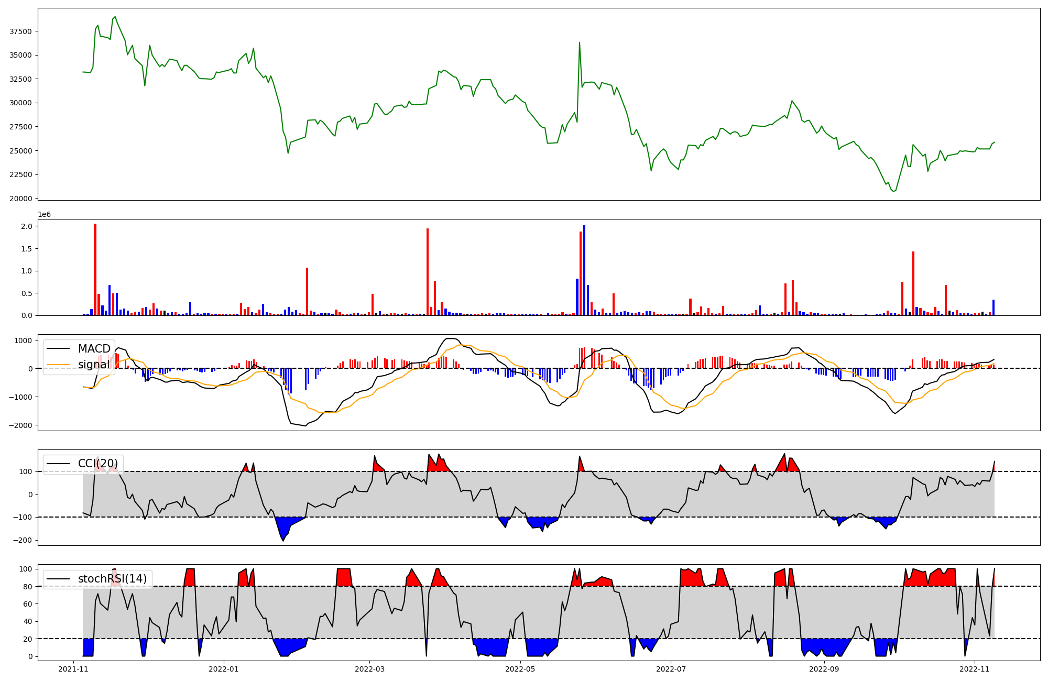Click the 2021-11 x-axis date label
1048x681 pixels.
tap(73, 669)
